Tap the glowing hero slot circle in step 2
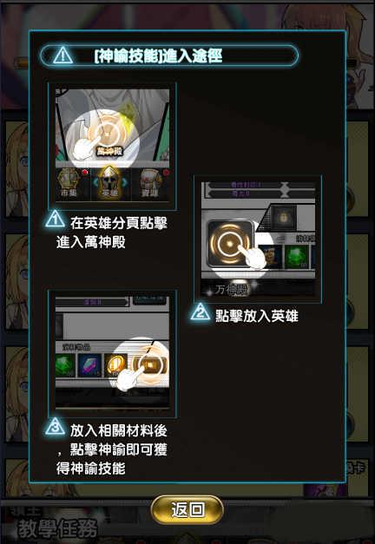375x544 pixels. pos(230,243)
